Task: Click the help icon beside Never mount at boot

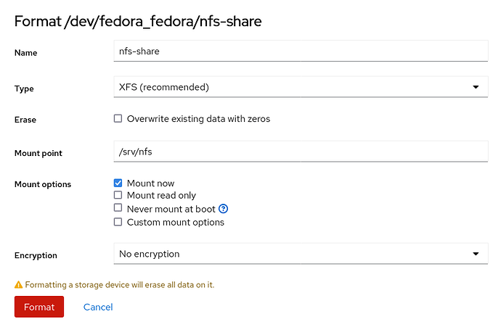Action: (224, 209)
